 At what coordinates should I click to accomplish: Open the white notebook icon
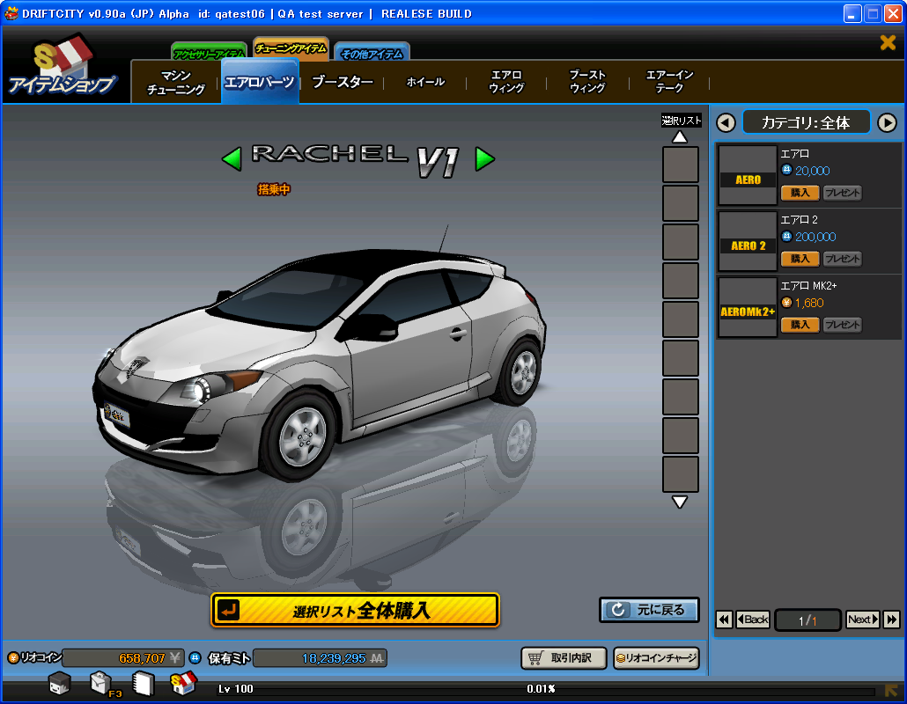point(143,684)
